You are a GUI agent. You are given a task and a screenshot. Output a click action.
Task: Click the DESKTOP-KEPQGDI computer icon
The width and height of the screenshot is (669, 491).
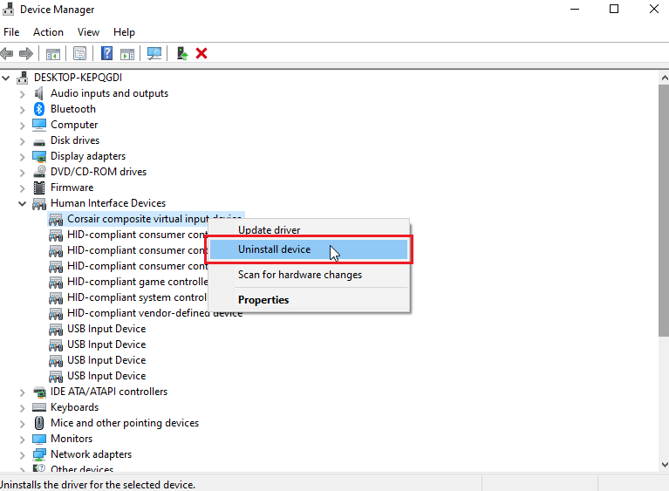23,78
